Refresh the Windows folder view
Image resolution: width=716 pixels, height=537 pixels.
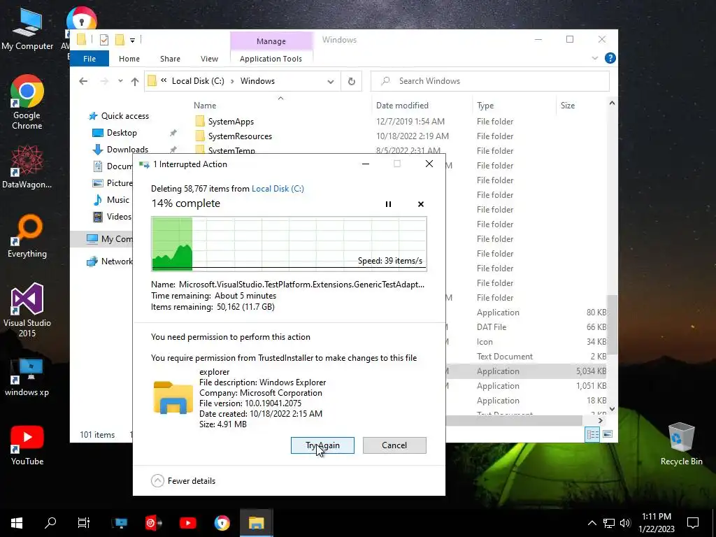coord(352,81)
